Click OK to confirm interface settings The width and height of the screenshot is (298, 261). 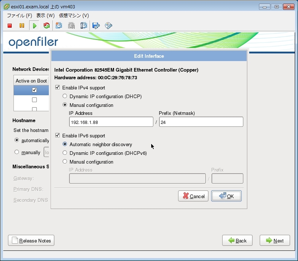pos(226,196)
